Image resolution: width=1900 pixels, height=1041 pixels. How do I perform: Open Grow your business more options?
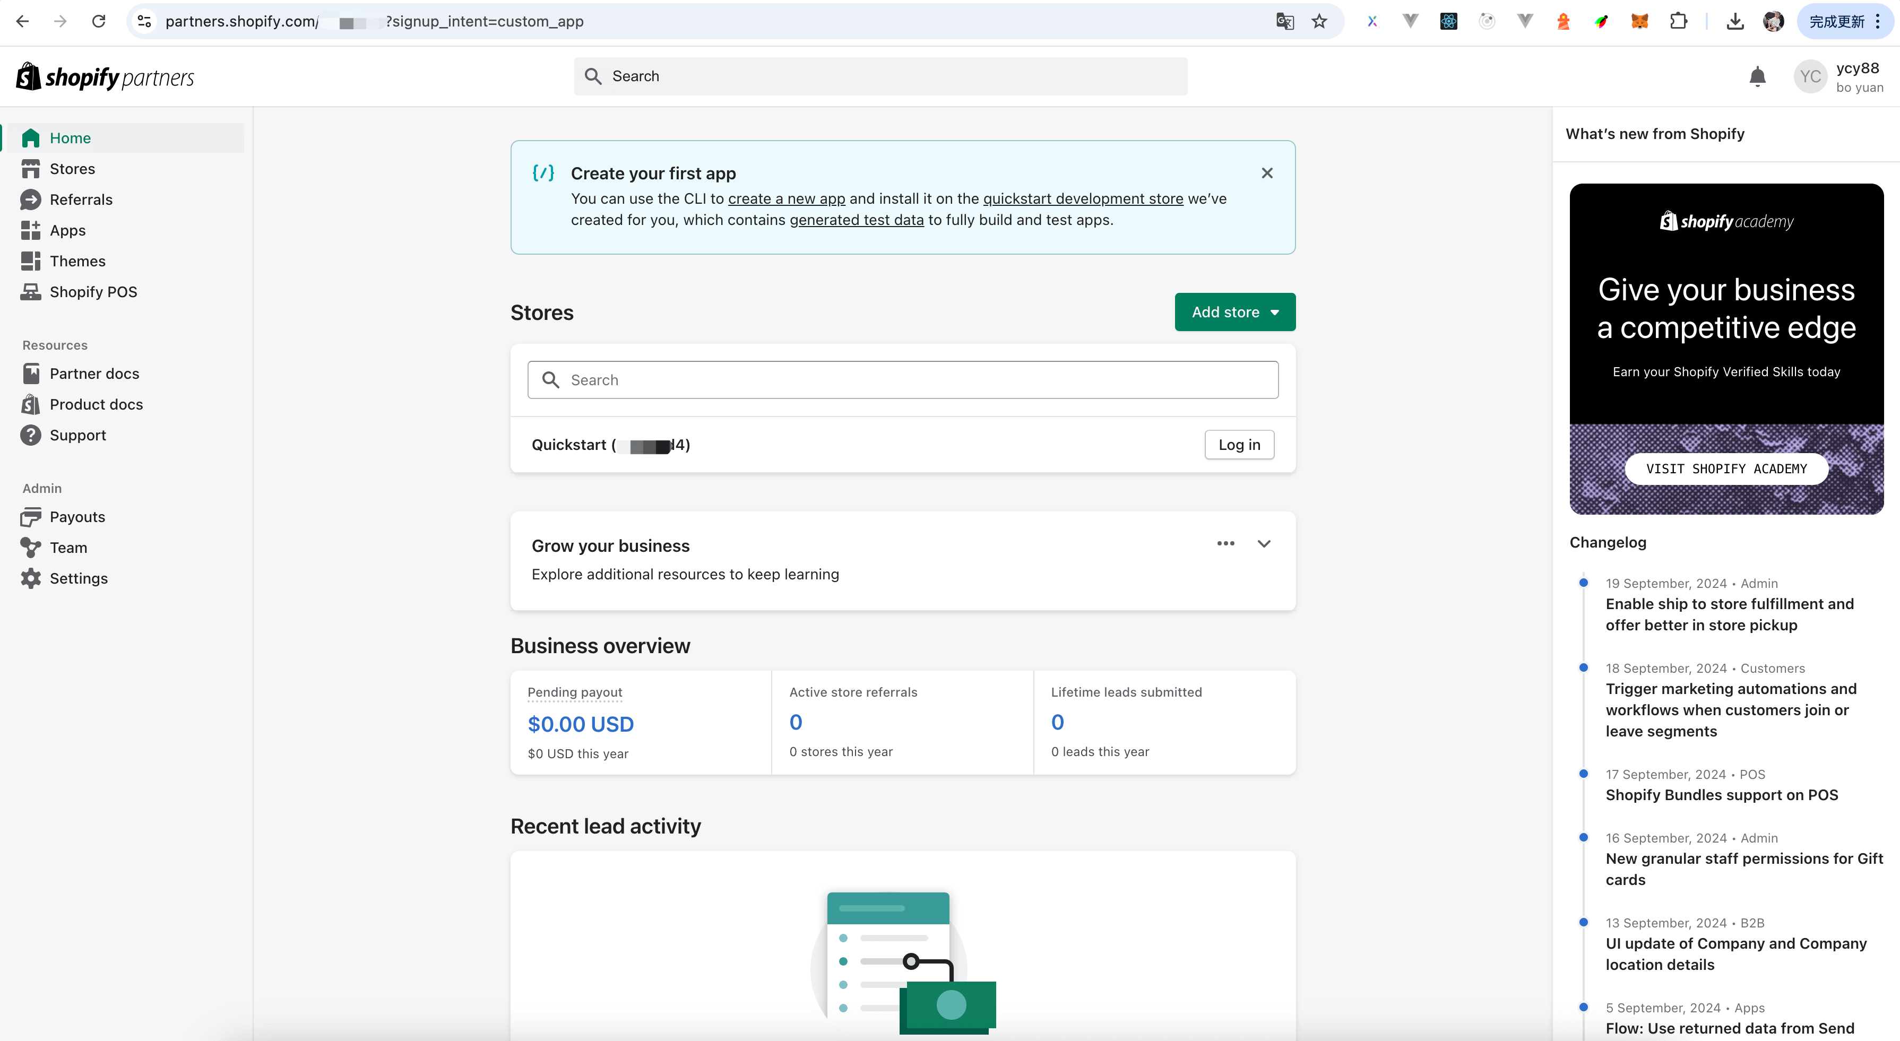[x=1225, y=544]
